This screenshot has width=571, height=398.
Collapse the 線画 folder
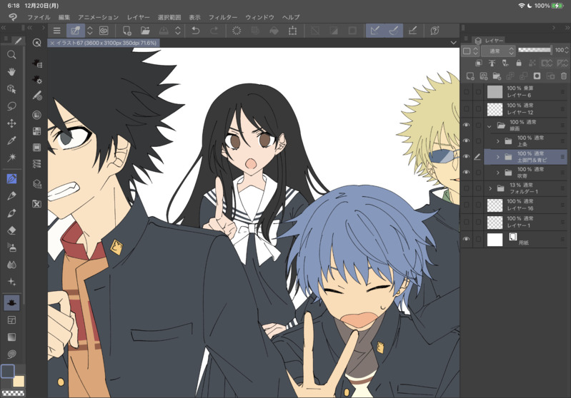(489, 126)
